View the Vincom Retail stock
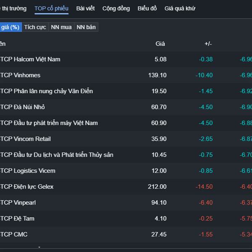Image resolution: width=252 pixels, height=252 pixels. click(26, 139)
